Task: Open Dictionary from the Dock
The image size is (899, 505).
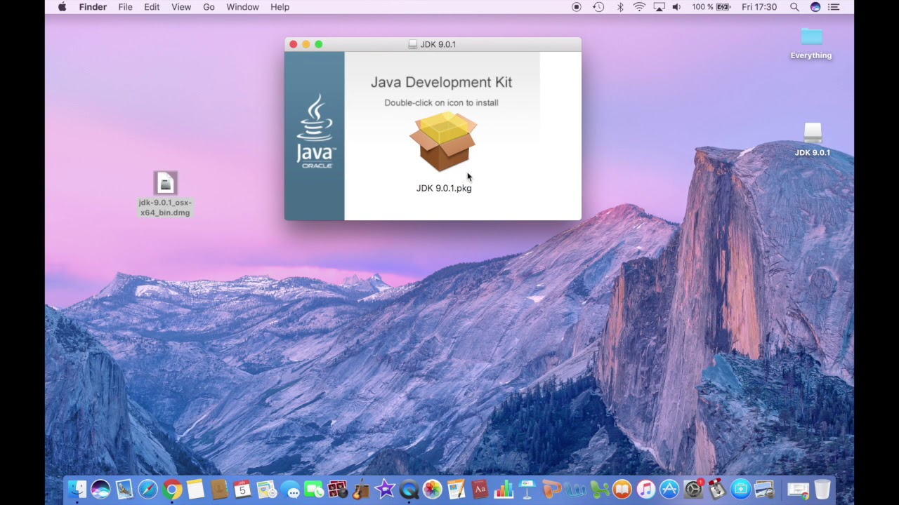Action: pos(480,489)
